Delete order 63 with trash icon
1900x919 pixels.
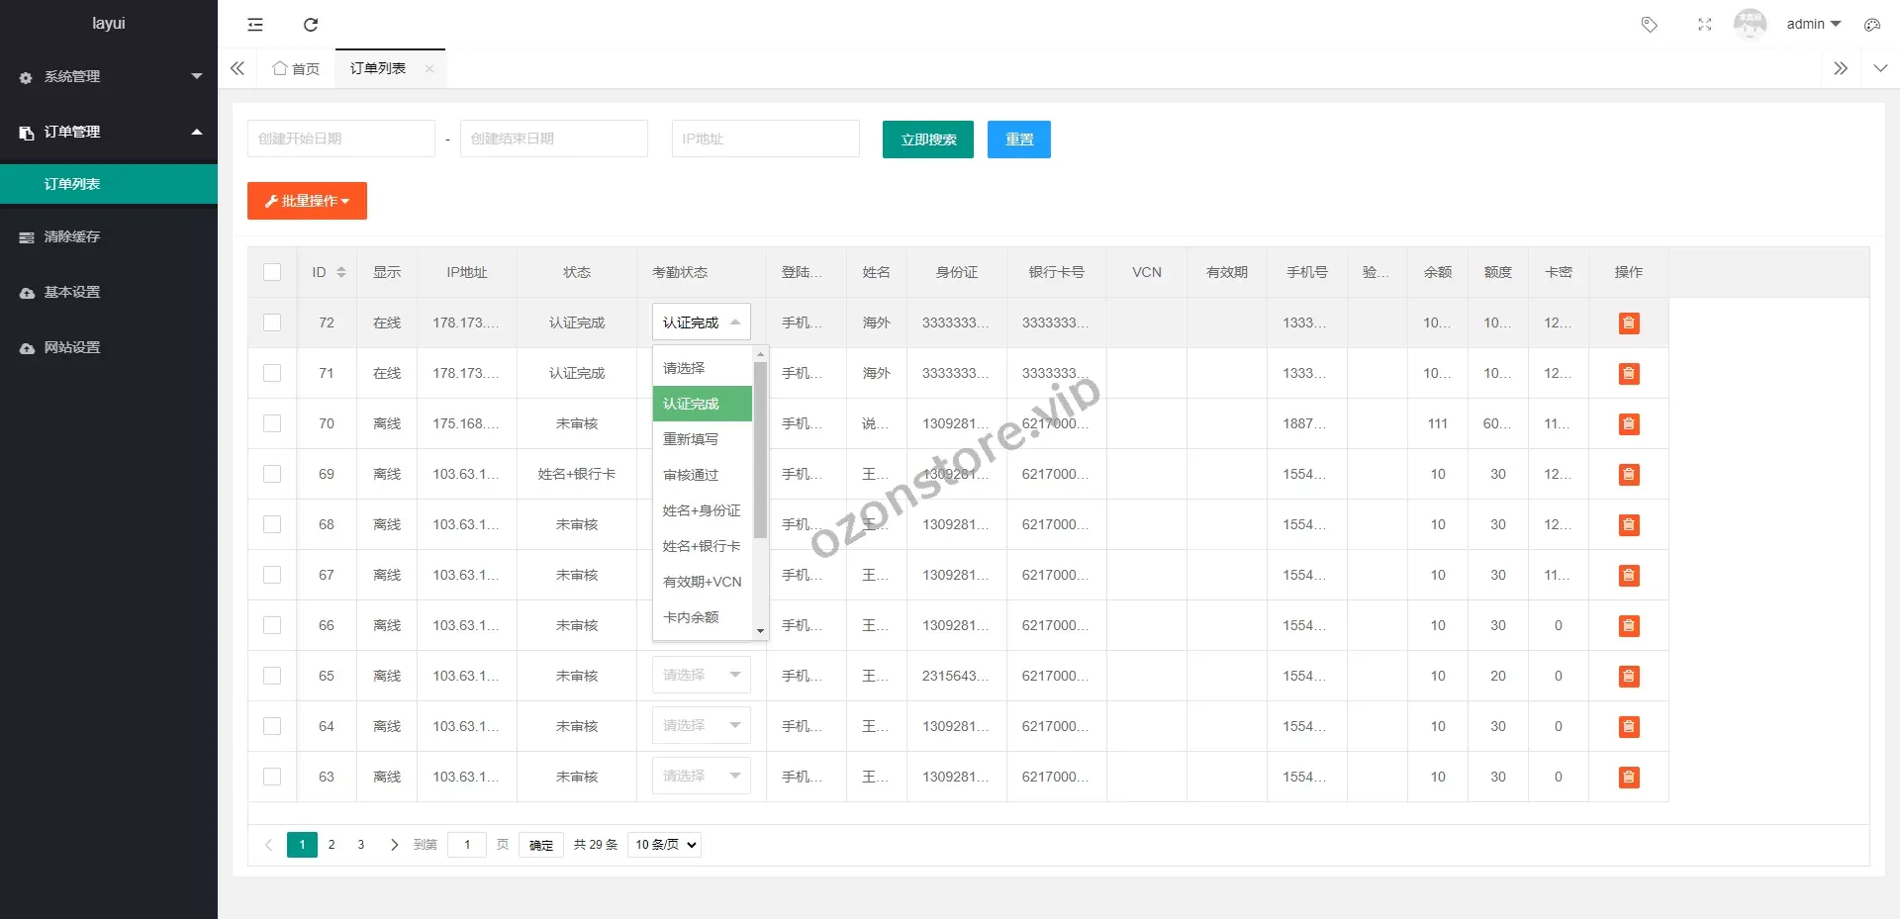tap(1628, 778)
